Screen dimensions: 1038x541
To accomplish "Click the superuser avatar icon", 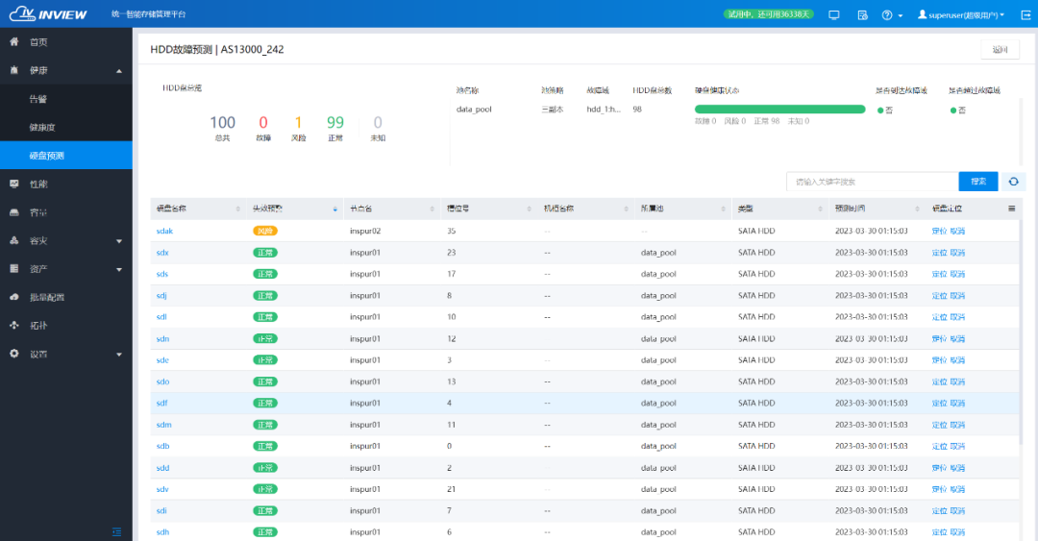I will (x=922, y=14).
